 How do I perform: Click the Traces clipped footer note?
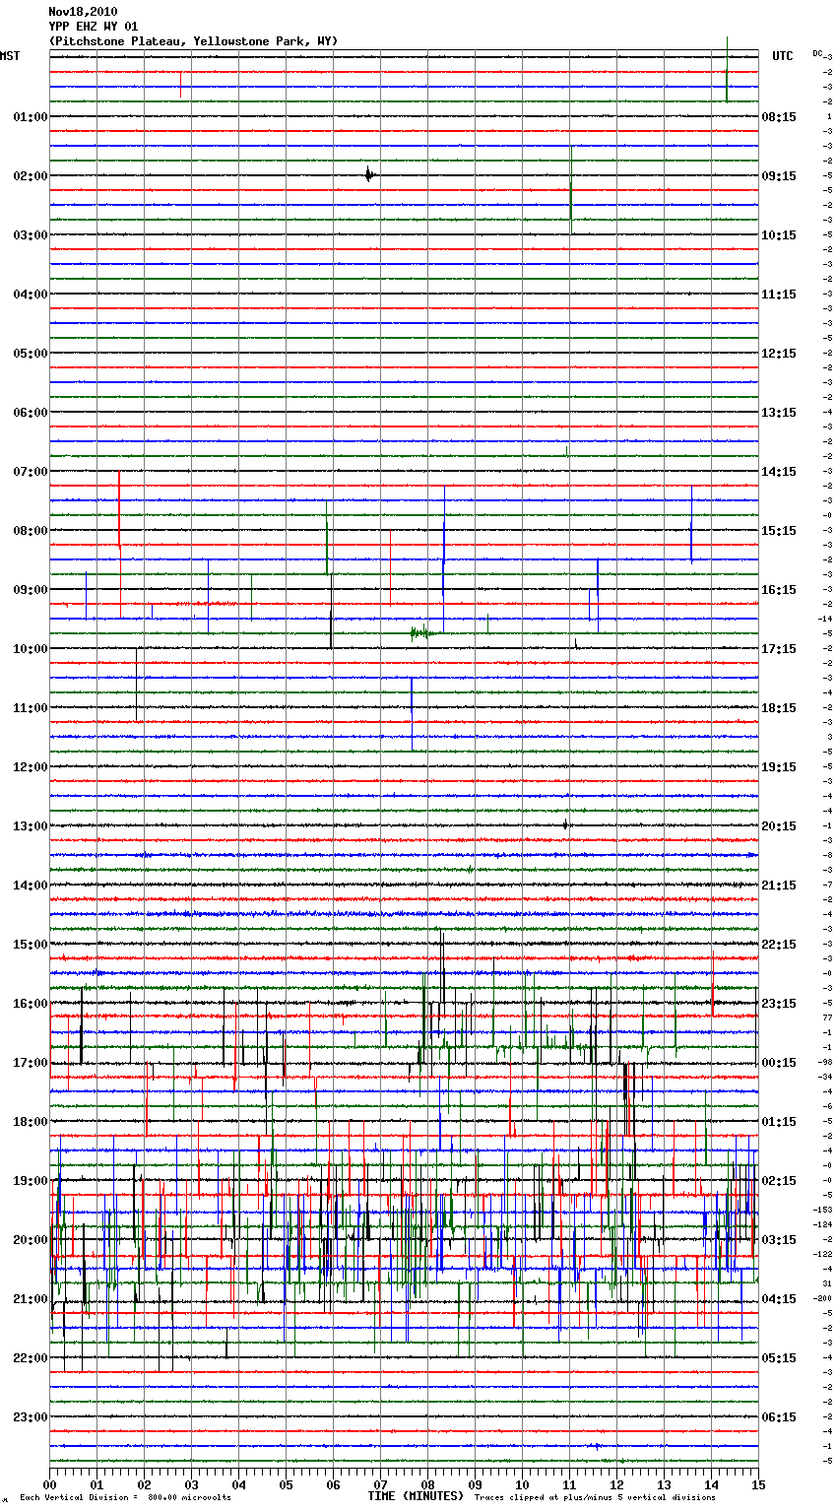(595, 1497)
